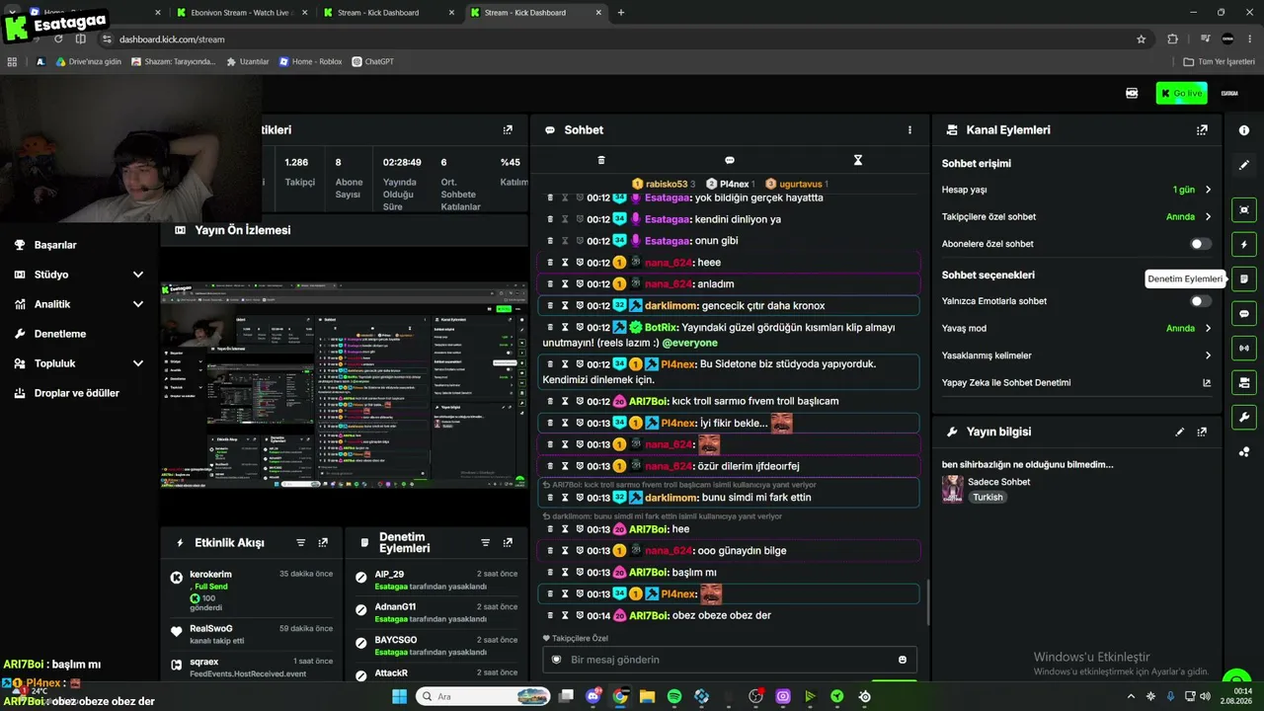Click the Windows Start button

399,696
